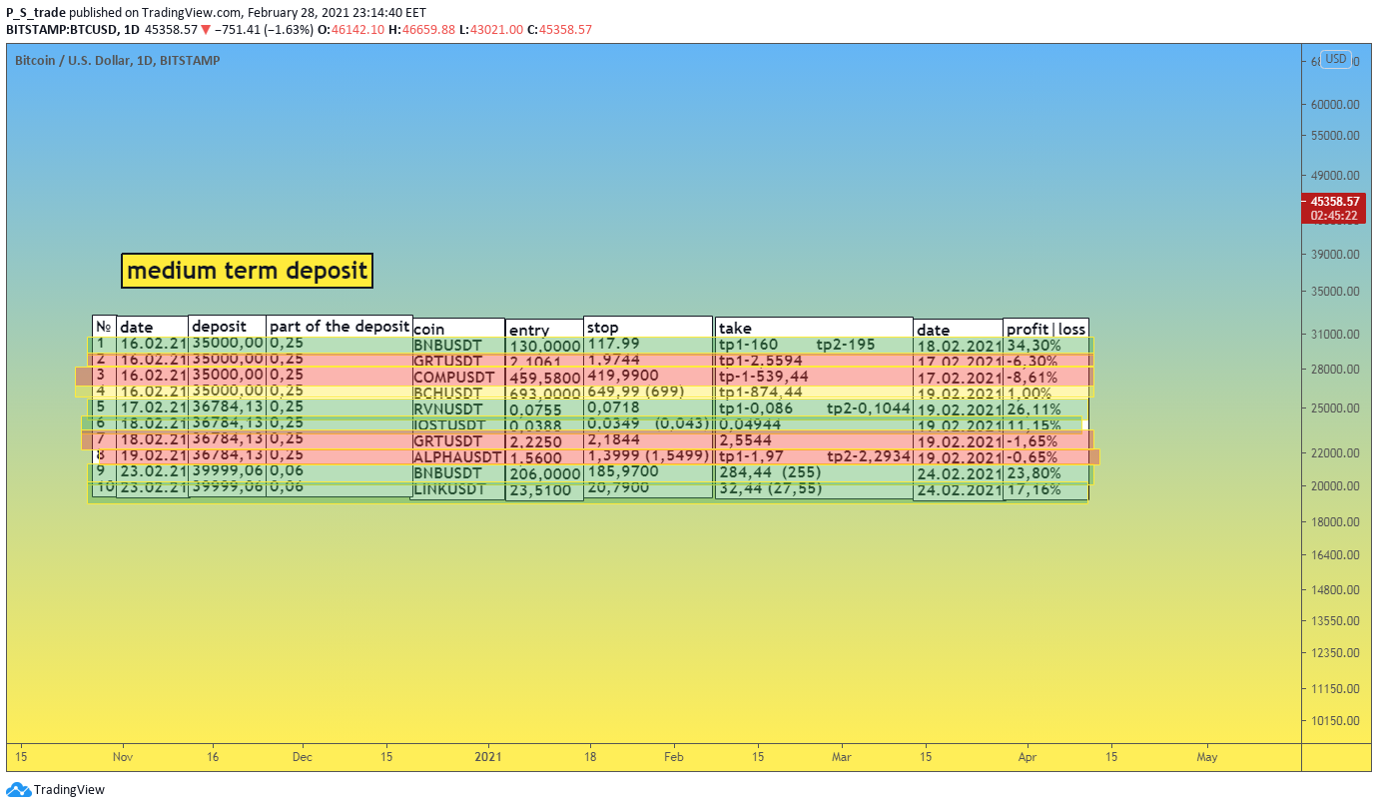Screen dimensions: 1378x808
Task: Click stop value 419,9900
Action: point(623,376)
